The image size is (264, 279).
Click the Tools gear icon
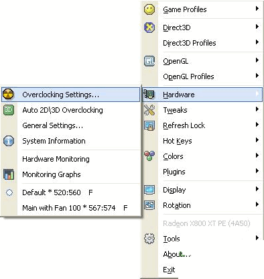click(149, 239)
